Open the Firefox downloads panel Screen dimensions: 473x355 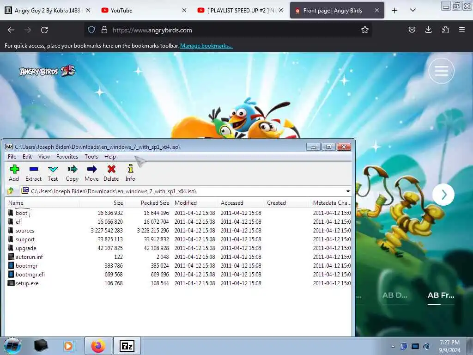pos(429,30)
